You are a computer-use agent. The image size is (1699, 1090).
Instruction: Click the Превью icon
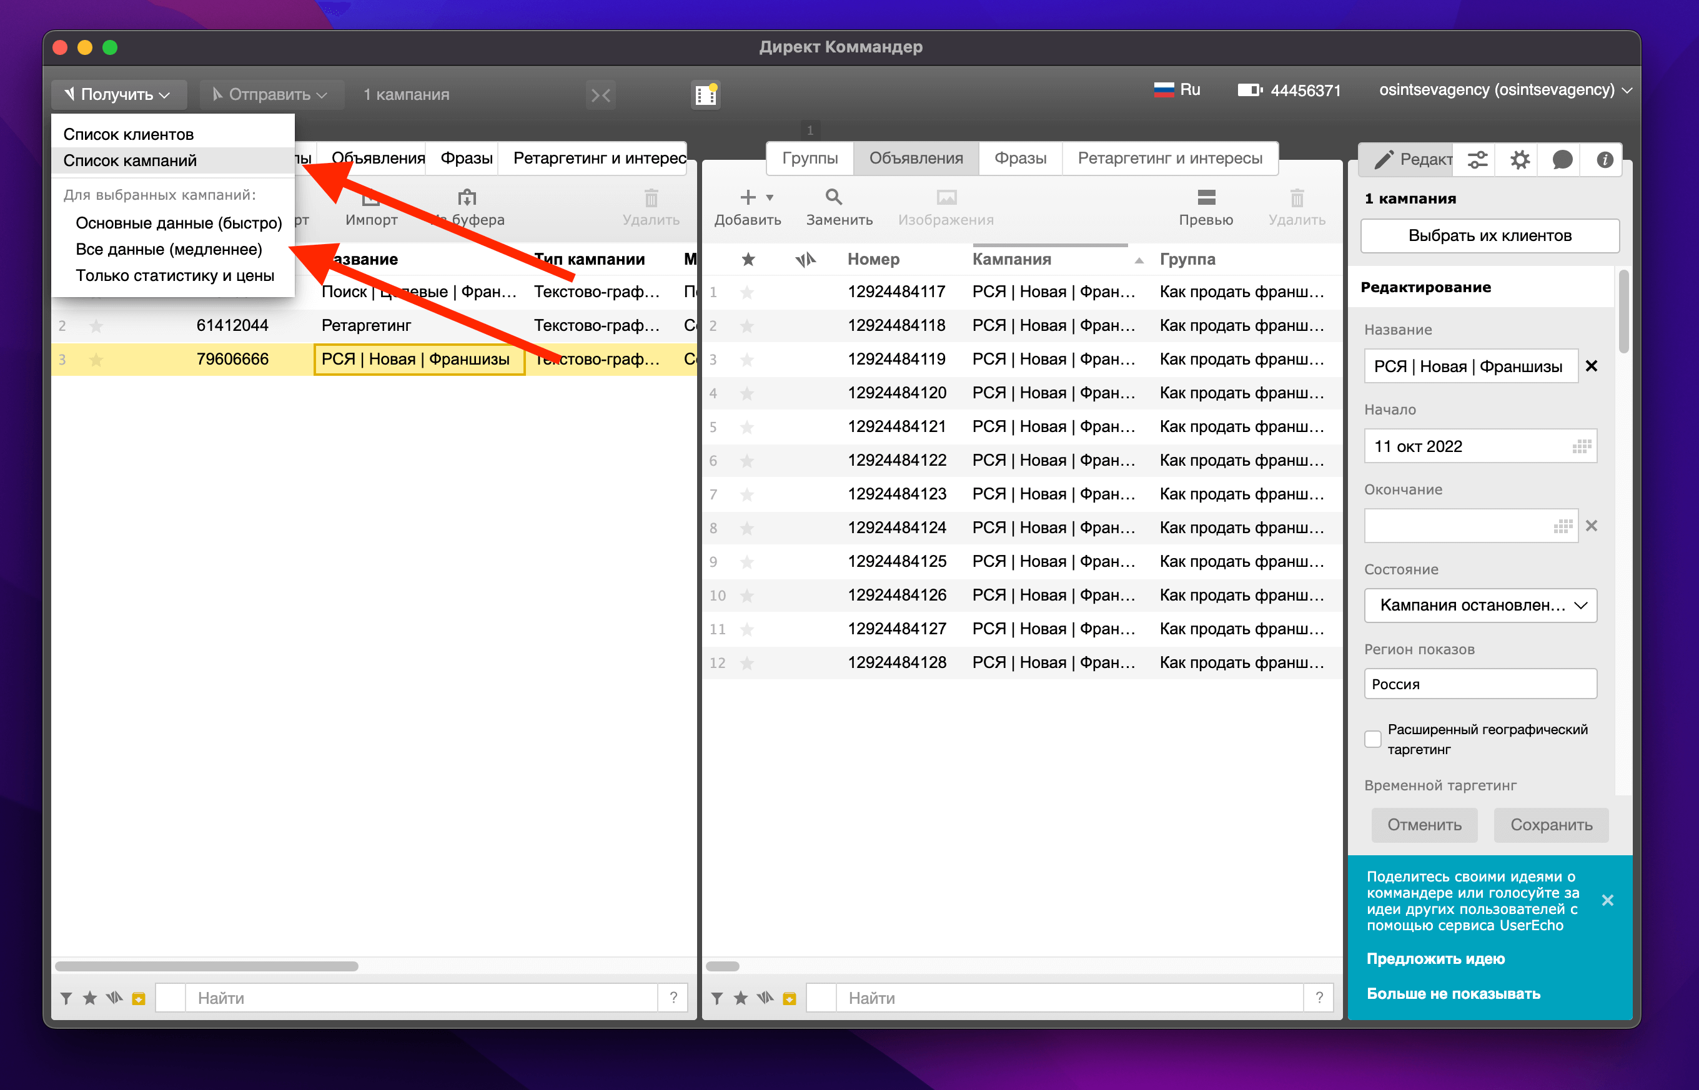click(x=1206, y=197)
